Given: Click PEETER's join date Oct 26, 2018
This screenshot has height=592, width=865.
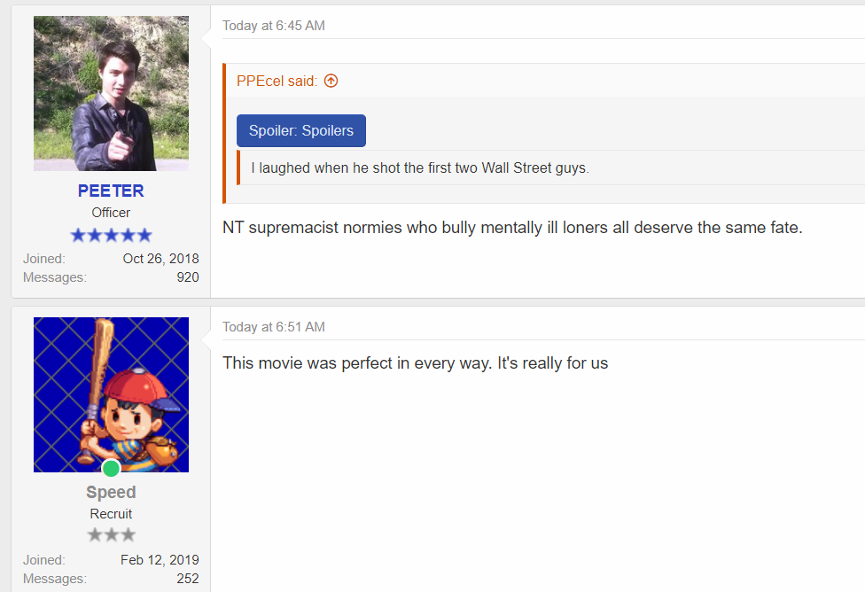Looking at the screenshot, I should click(160, 259).
